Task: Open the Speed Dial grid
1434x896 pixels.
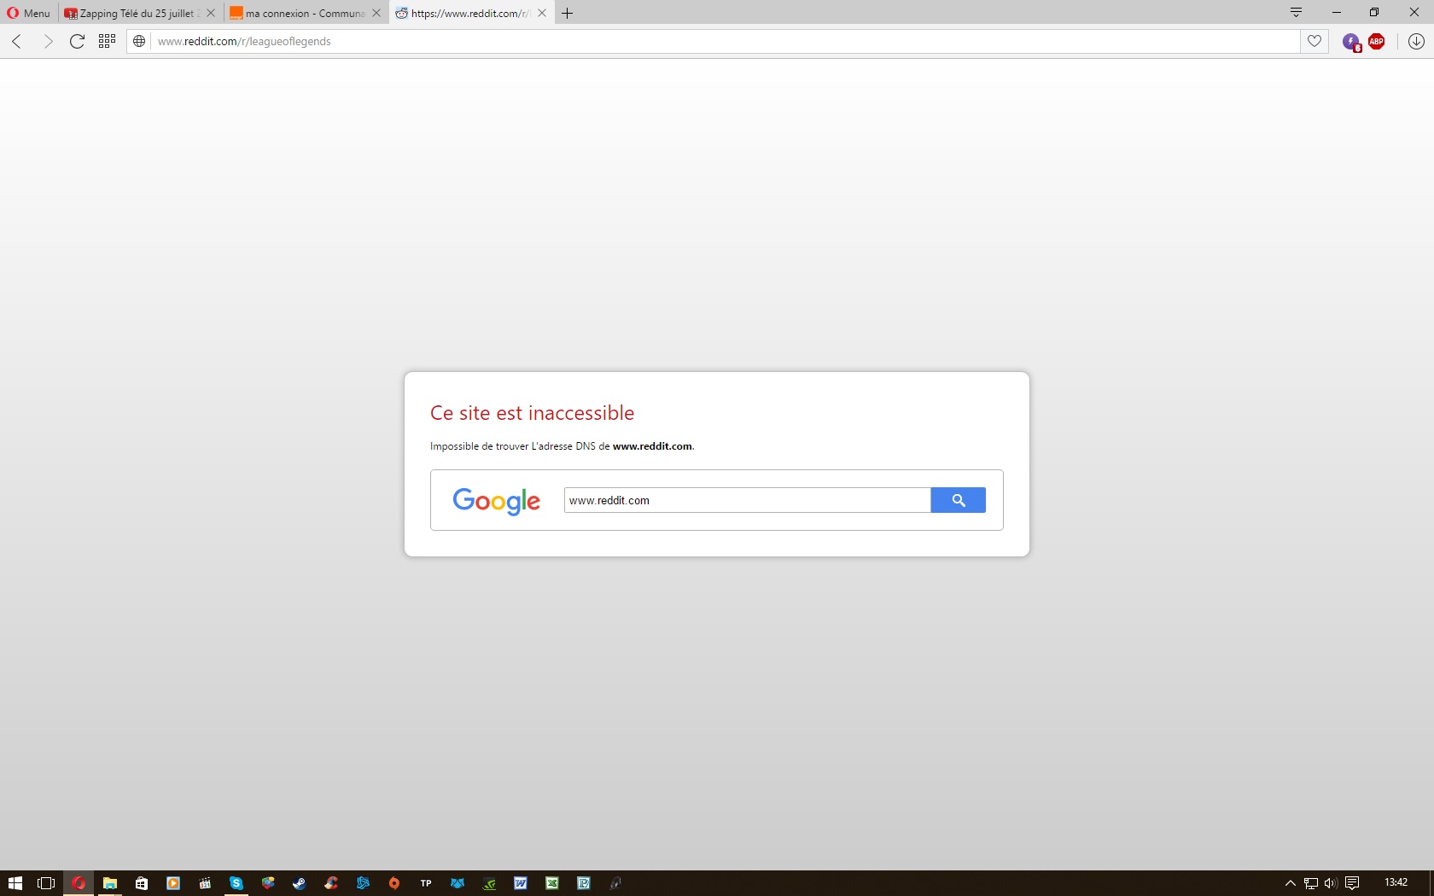Action: (107, 41)
